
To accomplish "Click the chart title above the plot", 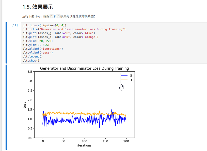I will tap(84, 68).
